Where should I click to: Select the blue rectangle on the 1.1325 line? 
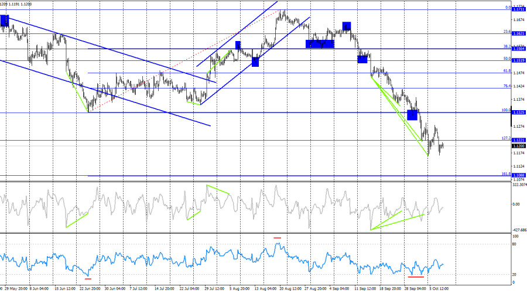412,115
